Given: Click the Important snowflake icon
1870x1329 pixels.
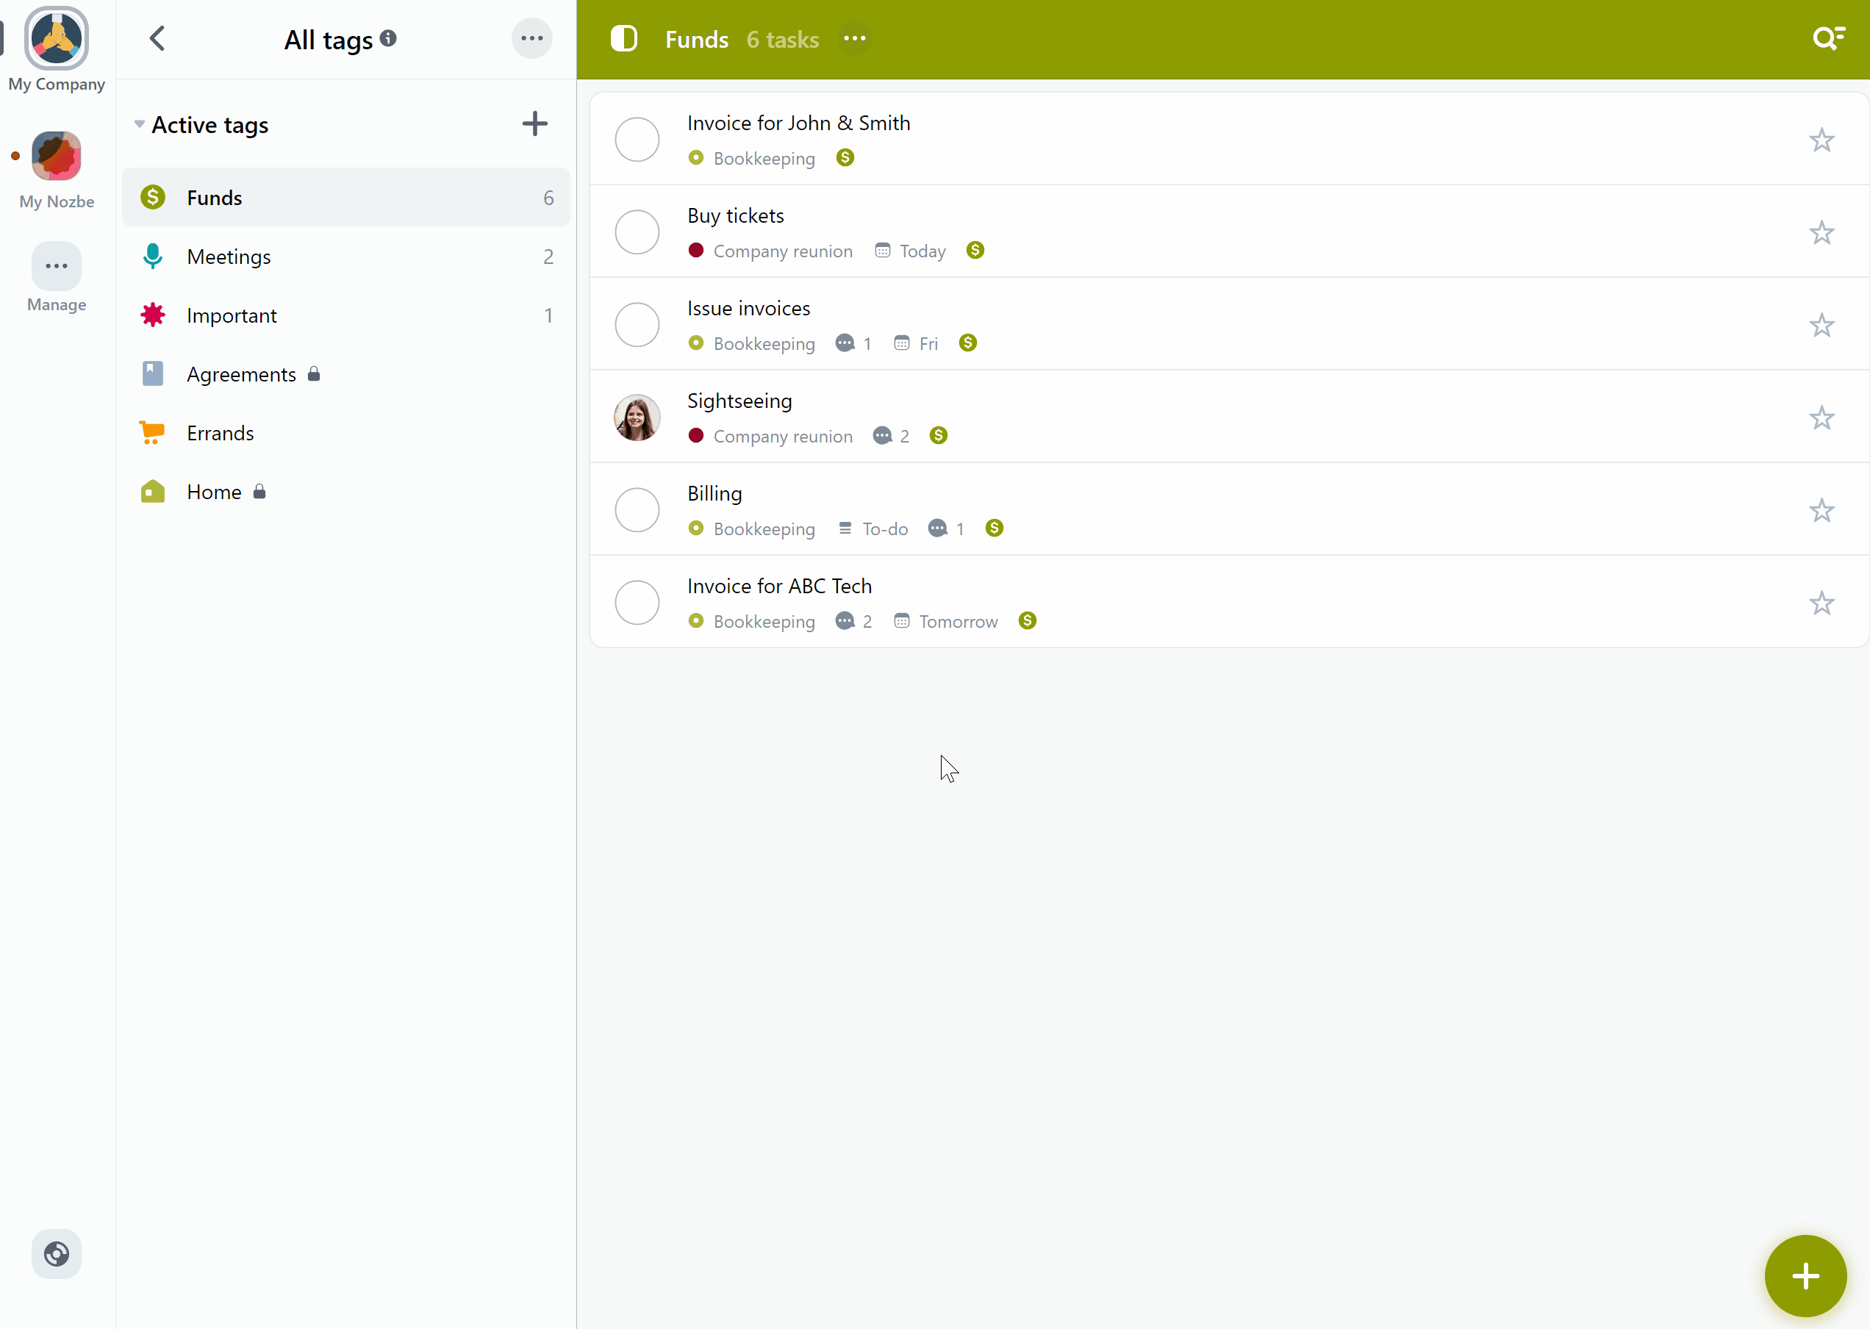Looking at the screenshot, I should 152,315.
